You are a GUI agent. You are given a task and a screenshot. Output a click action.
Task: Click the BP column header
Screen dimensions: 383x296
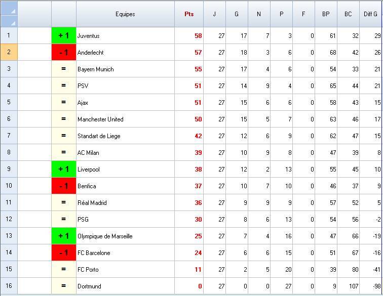pos(326,14)
